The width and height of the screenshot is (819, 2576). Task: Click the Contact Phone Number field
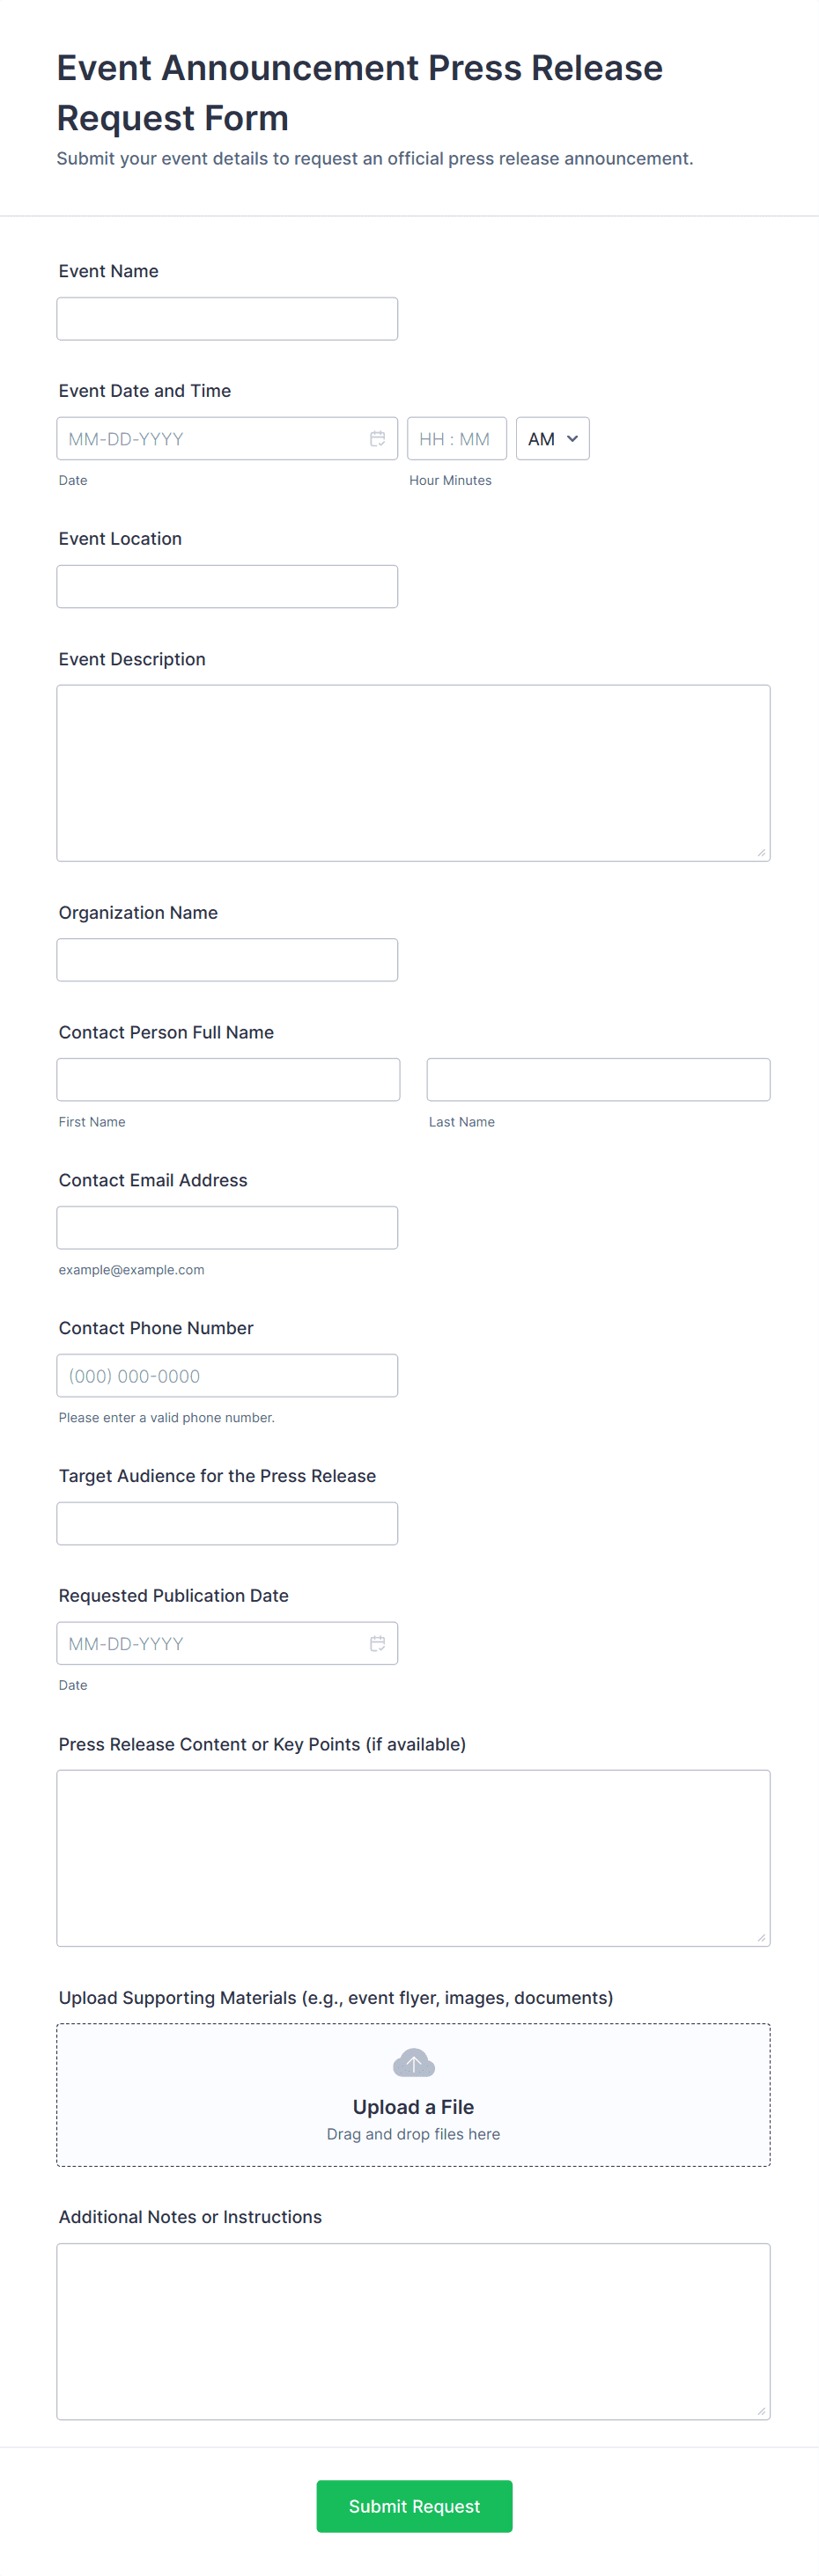[227, 1376]
